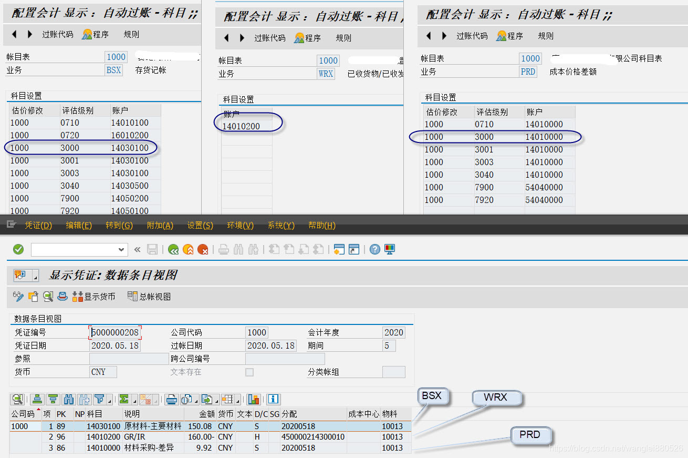Viewport: 688px width, 458px height.
Task: Click the 跨公司编号 input field
Action: coord(285,359)
